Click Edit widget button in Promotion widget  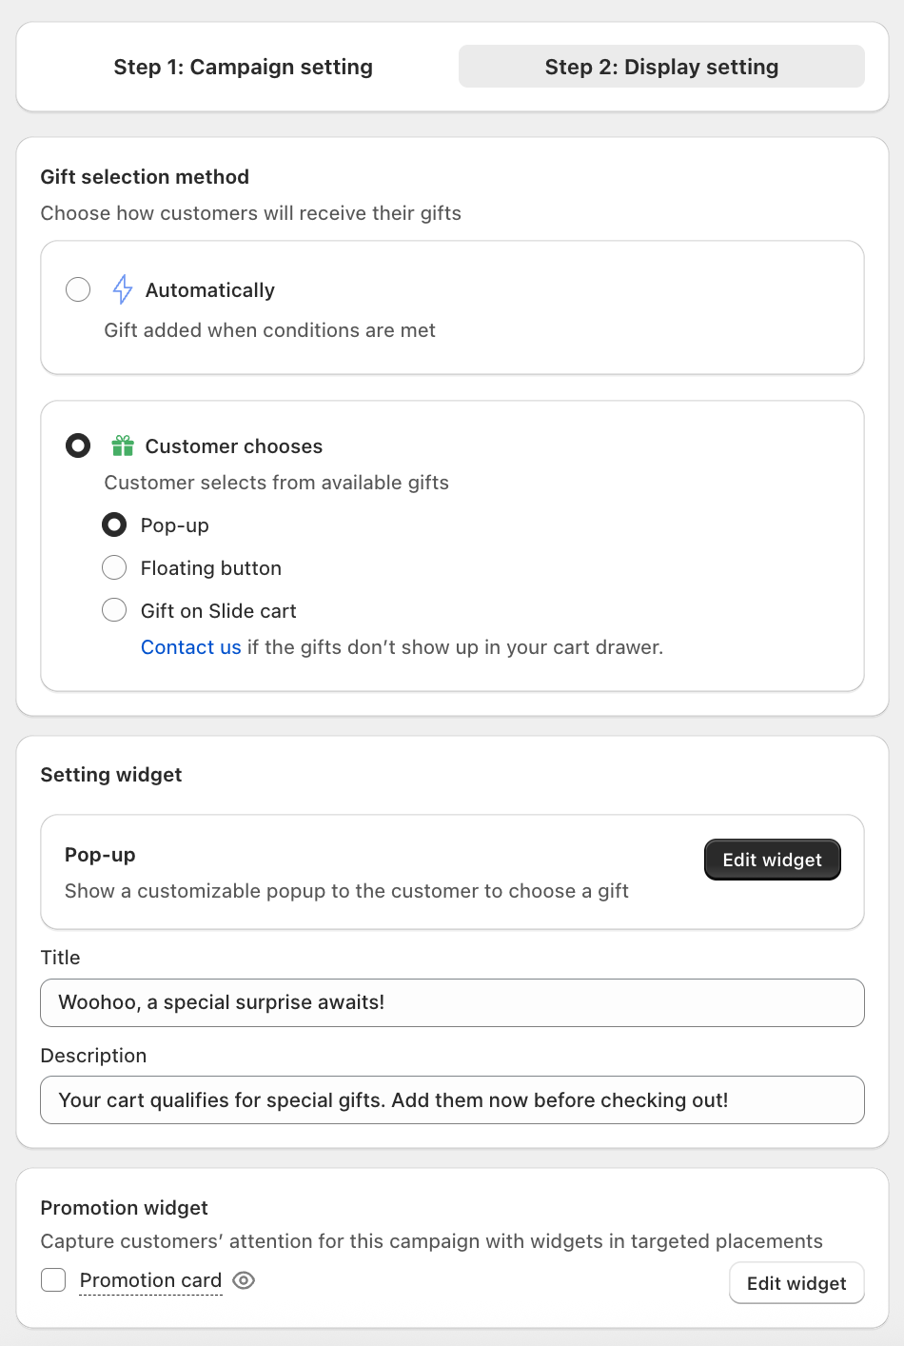796,1283
